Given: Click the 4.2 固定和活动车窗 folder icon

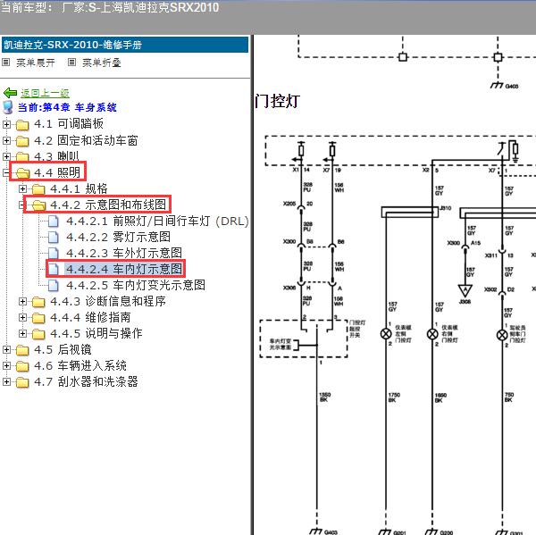Looking at the screenshot, I should point(22,141).
